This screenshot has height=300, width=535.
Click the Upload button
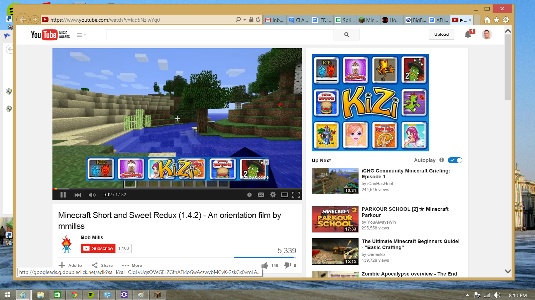point(441,34)
